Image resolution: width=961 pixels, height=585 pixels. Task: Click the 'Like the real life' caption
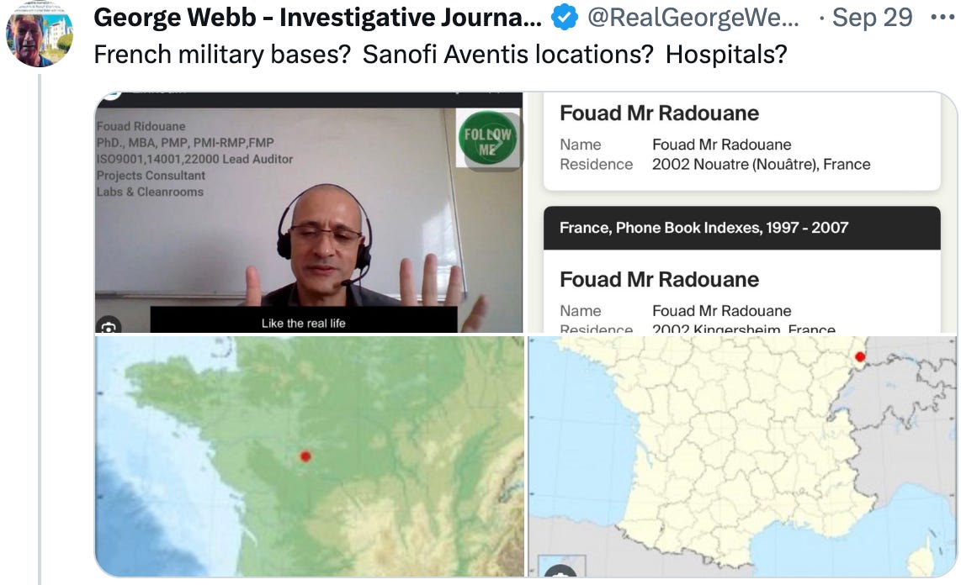304,323
